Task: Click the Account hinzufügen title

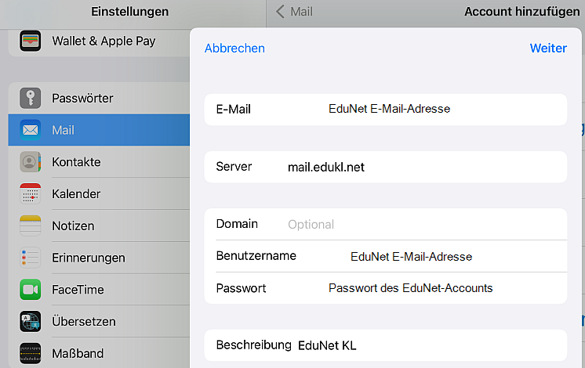Action: click(x=522, y=12)
